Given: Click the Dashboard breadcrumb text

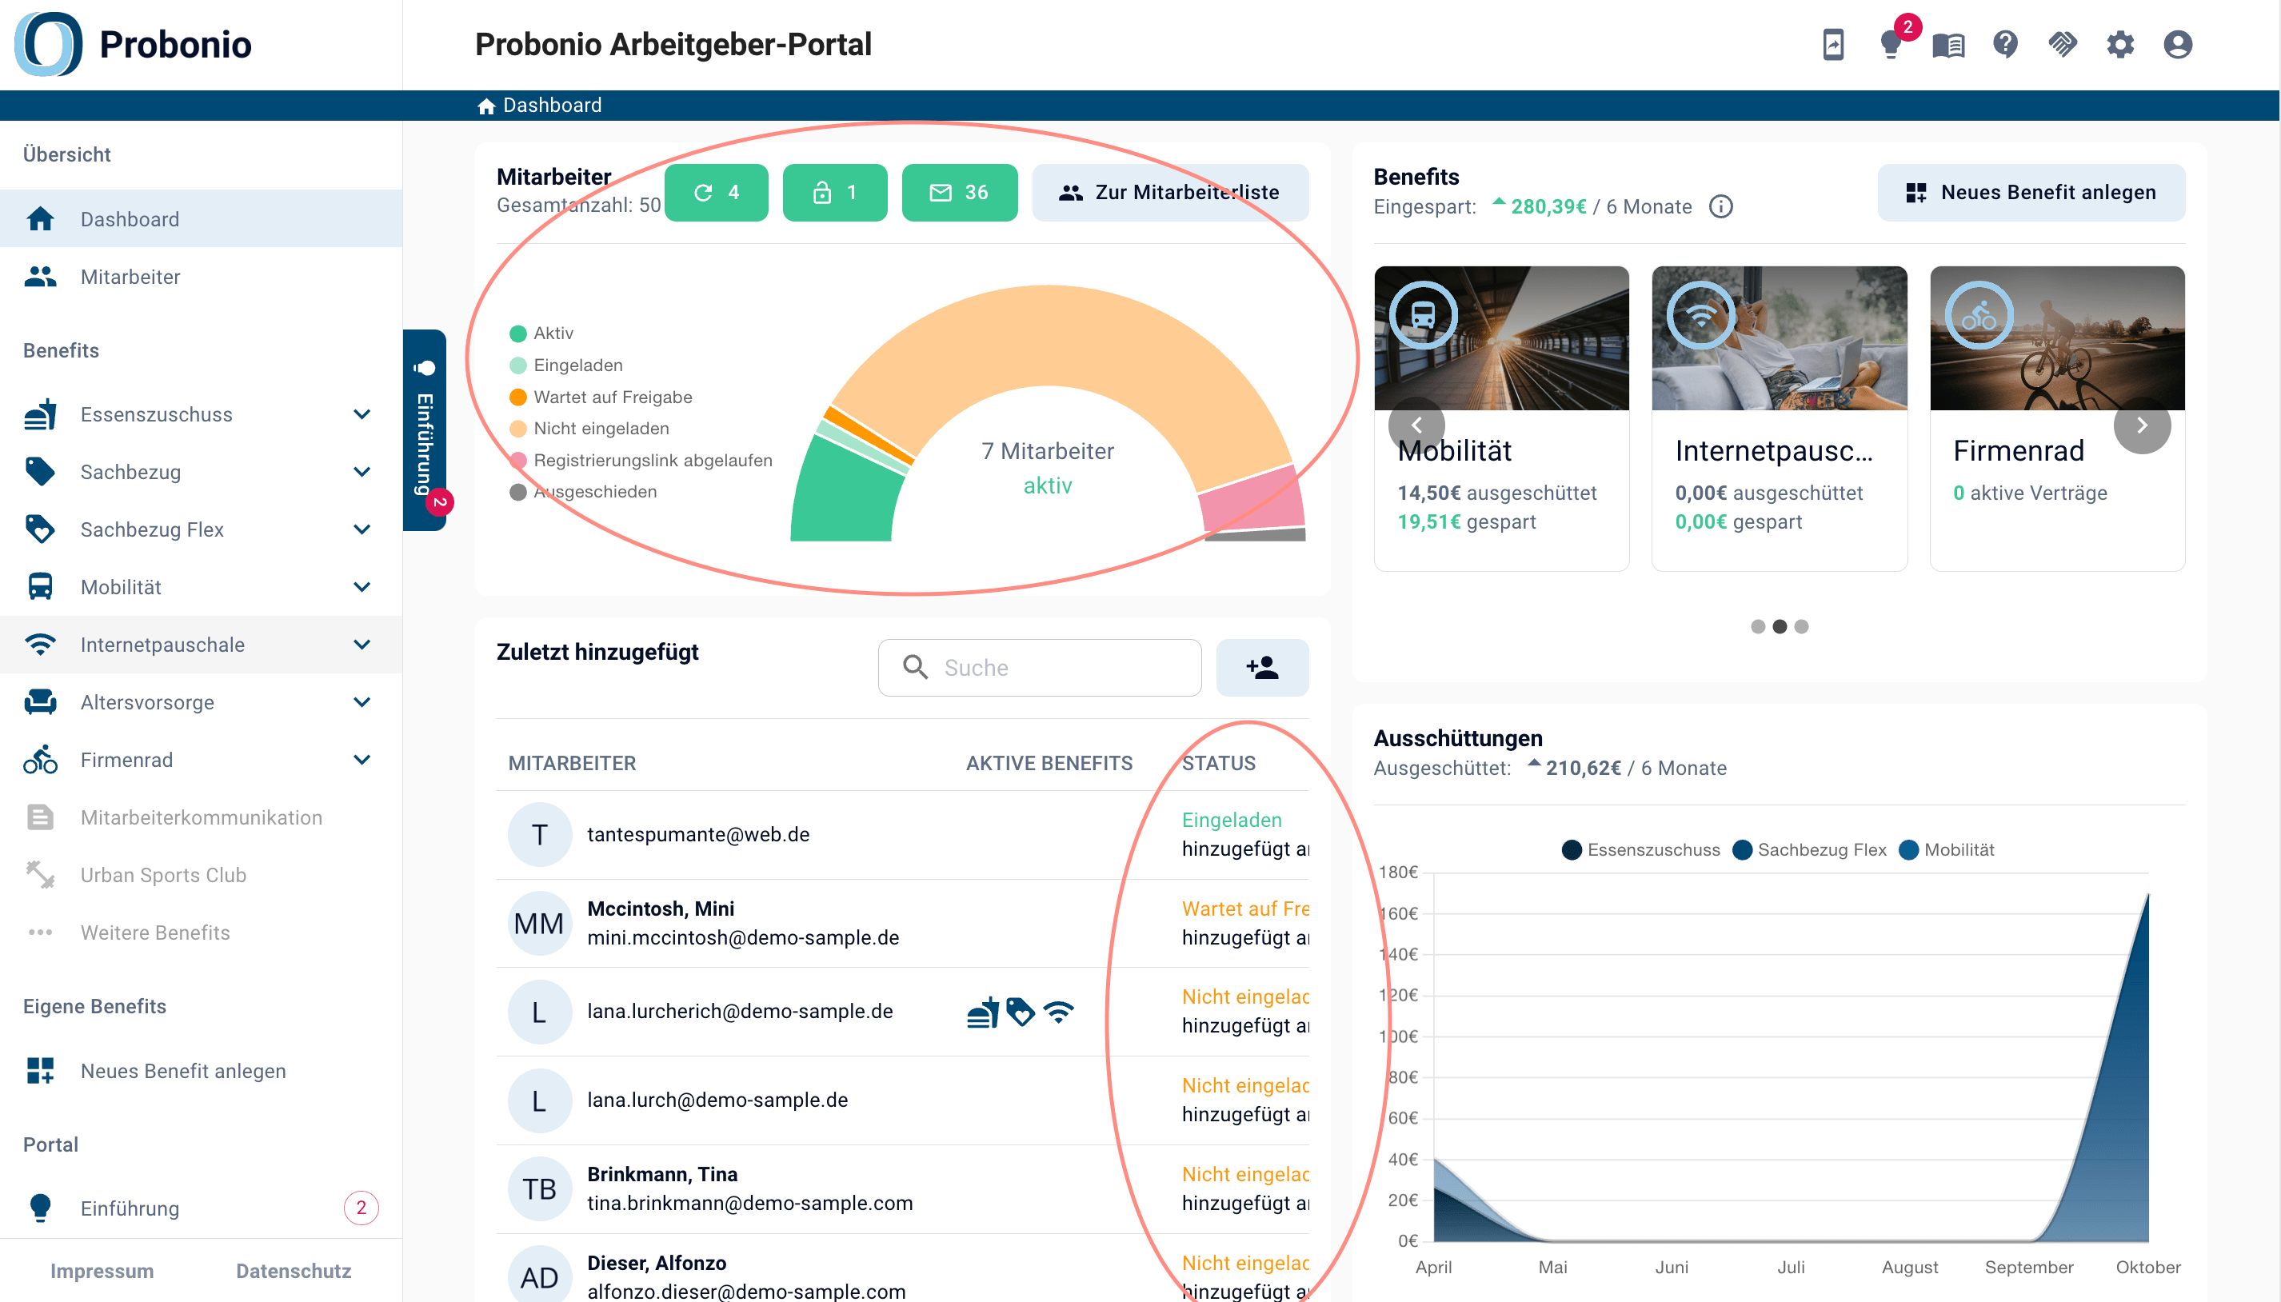Looking at the screenshot, I should point(553,106).
